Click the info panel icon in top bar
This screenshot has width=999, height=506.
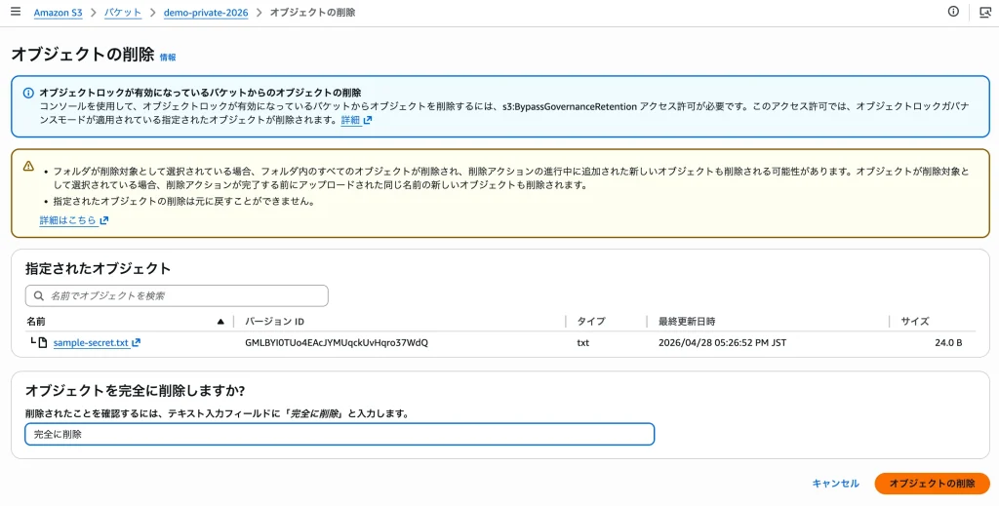(953, 12)
